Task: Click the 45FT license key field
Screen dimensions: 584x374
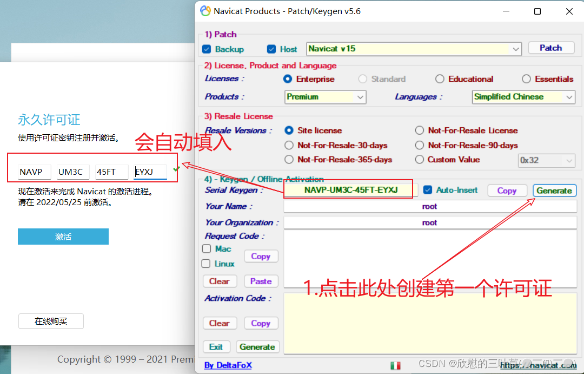Action: click(112, 172)
